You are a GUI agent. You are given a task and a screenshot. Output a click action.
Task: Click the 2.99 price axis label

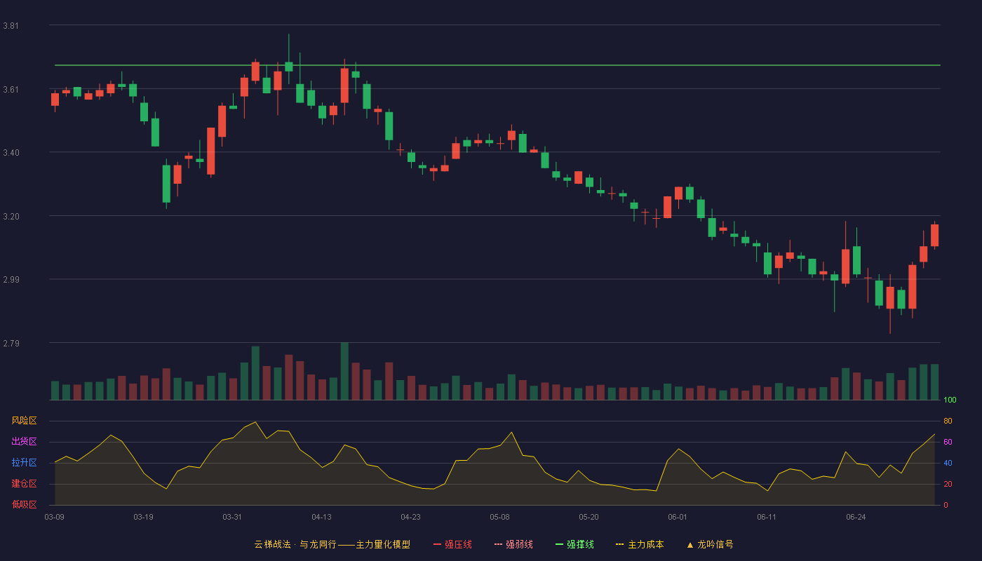(11, 280)
